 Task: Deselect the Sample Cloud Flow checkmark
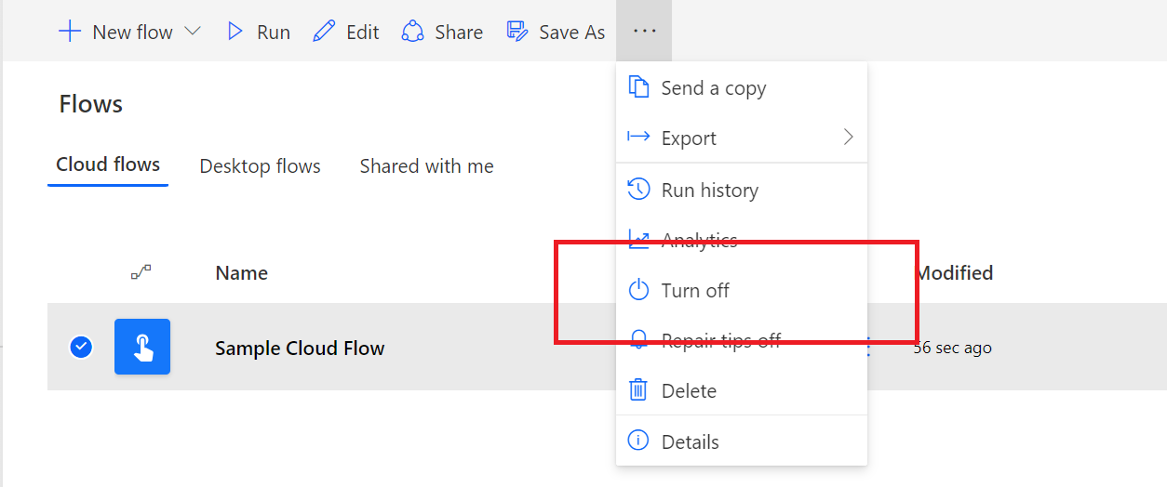tap(81, 348)
